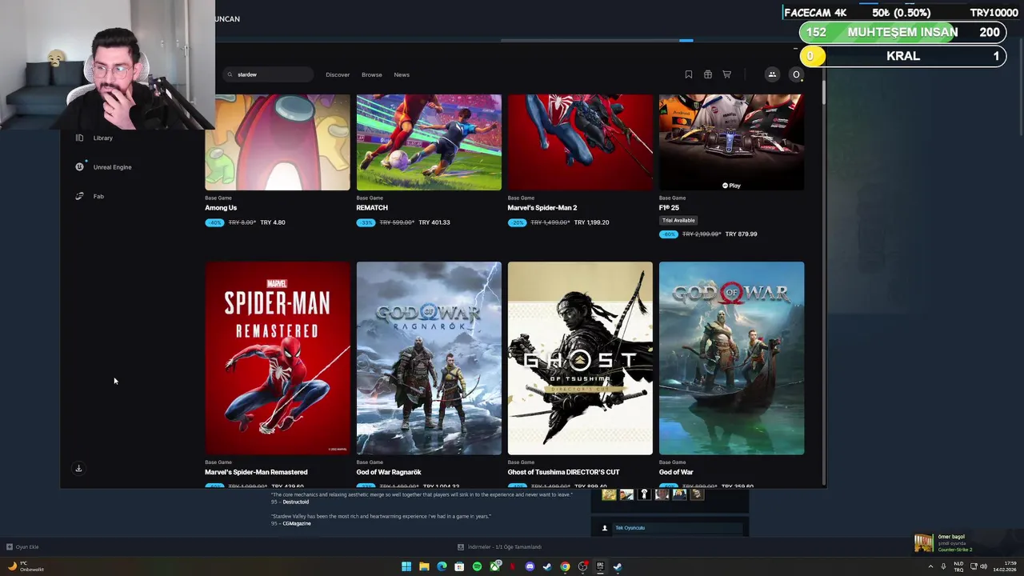Click the Unreal Engine logo icon
Image resolution: width=1024 pixels, height=576 pixels.
point(79,166)
